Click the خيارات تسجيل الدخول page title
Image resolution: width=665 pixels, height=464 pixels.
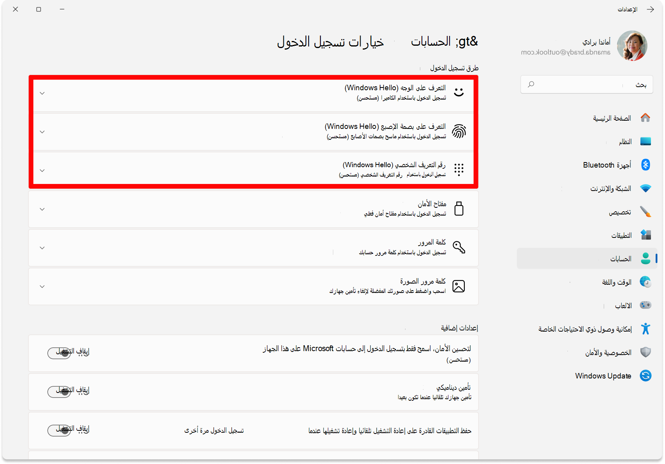pos(331,42)
